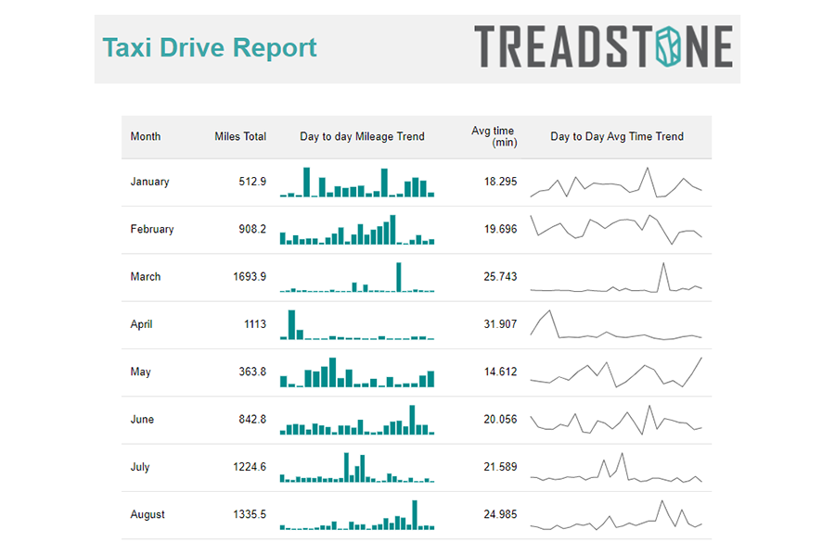Select the January month cell
Viewport: 835px width, 555px height.
tap(149, 182)
